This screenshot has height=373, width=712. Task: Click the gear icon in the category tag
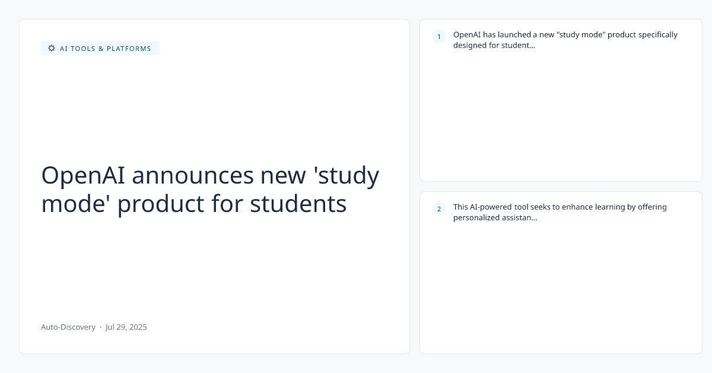[52, 48]
